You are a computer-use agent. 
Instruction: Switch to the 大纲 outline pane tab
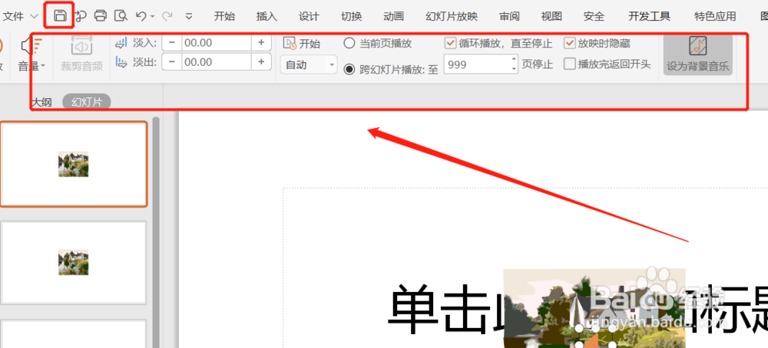tap(41, 102)
